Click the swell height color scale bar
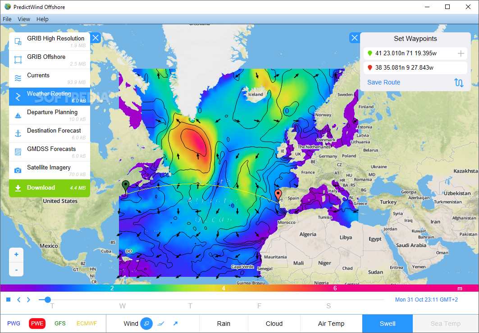Screen dimensions: 479x333 click(239, 288)
